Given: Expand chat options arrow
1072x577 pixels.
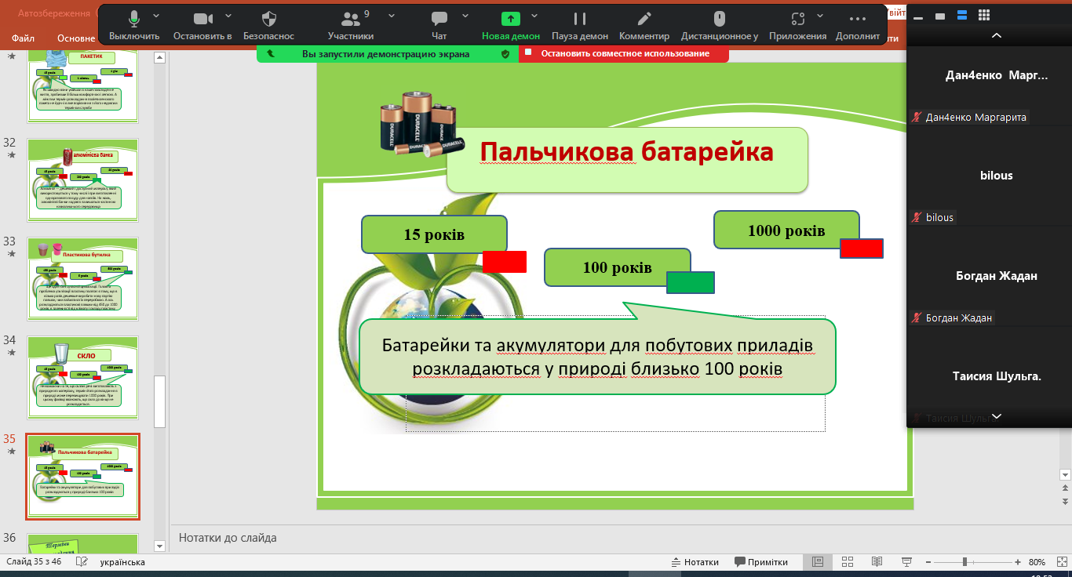Looking at the screenshot, I should tap(465, 16).
